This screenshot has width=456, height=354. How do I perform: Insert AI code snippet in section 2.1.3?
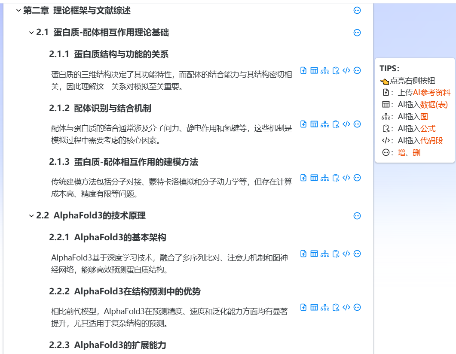346,178
